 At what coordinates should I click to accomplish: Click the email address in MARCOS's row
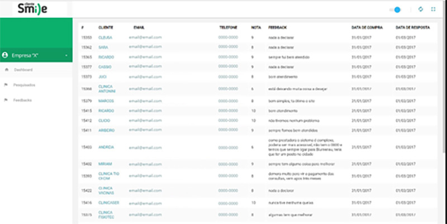(145, 101)
